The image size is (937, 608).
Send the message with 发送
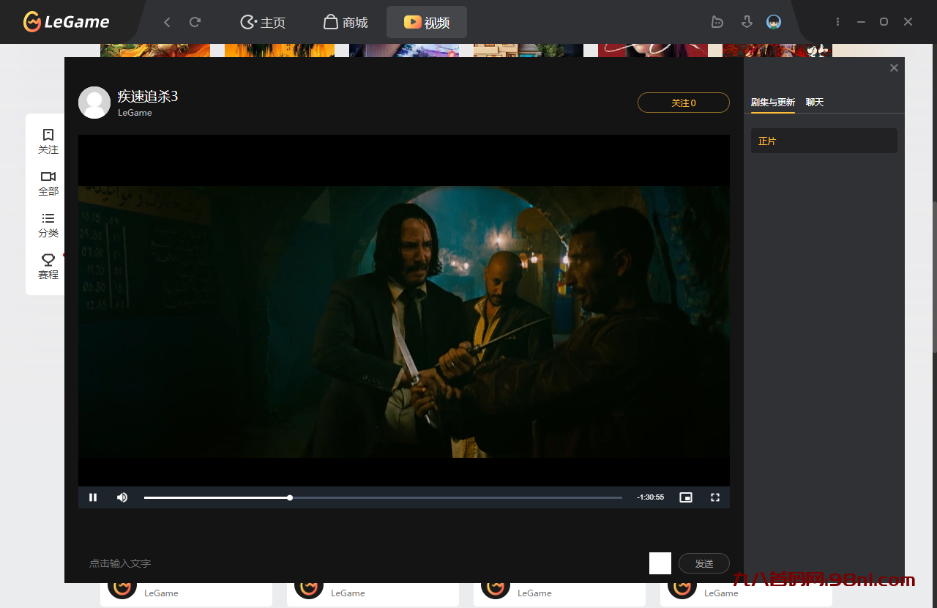[x=704, y=563]
